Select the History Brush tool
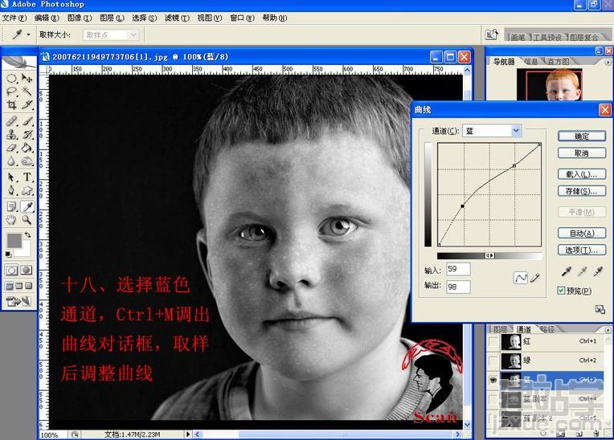 pyautogui.click(x=27, y=135)
